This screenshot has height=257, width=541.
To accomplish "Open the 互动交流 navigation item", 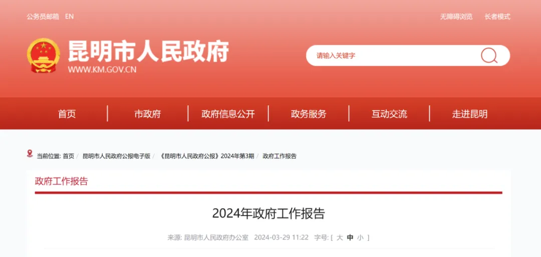I will coord(389,114).
